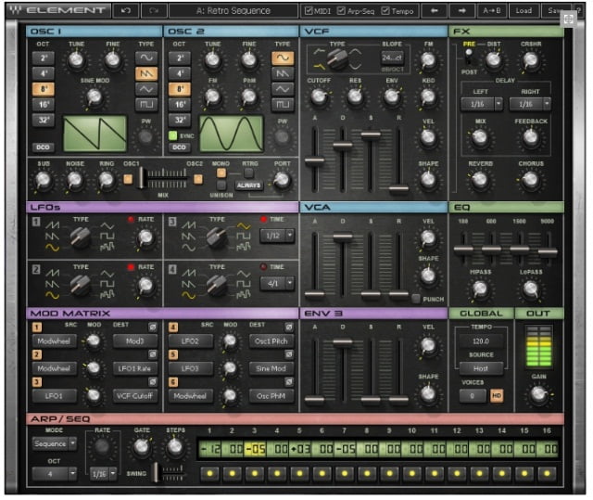The image size is (593, 500).
Task: Toggle the MIDI checkbox
Action: click(309, 10)
